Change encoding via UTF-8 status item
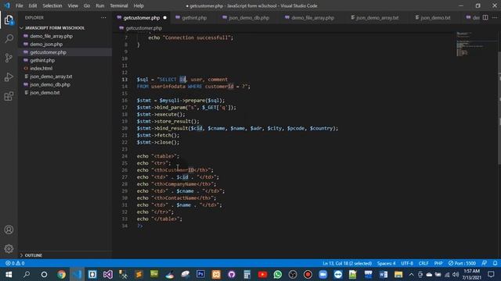501x281 pixels. 407,263
